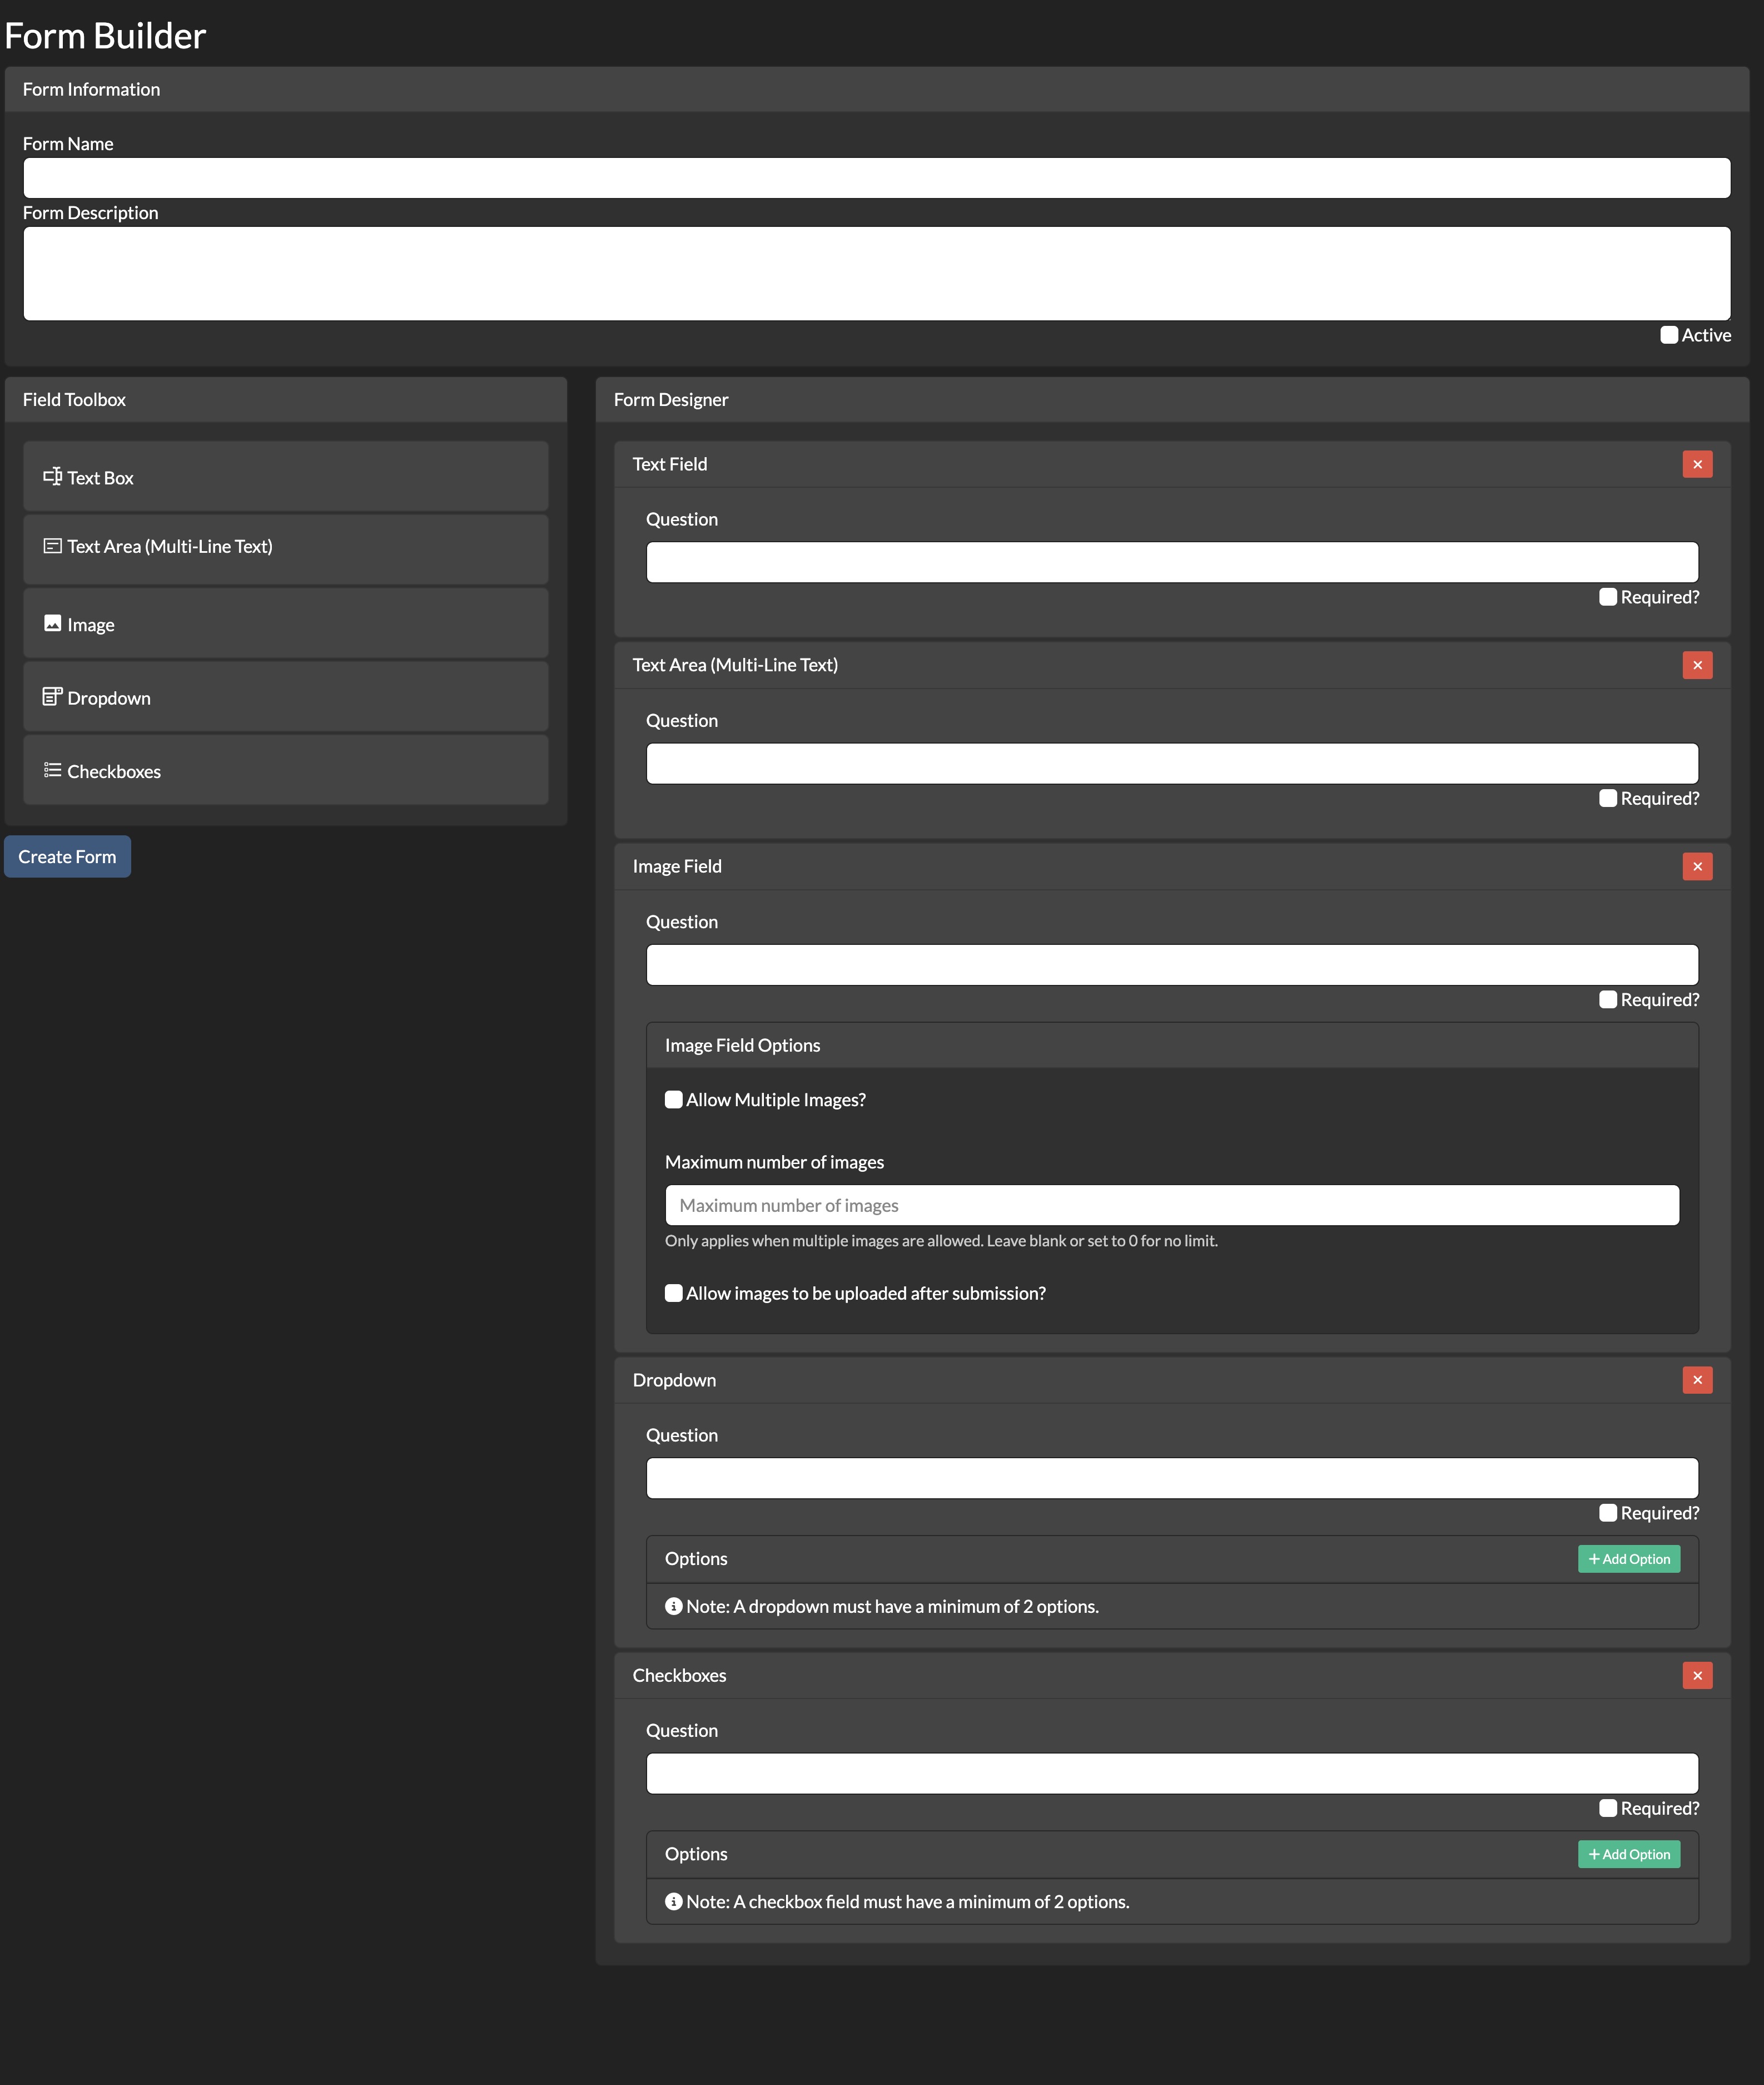
Task: Mark the Image Field as Required
Action: coord(1608,999)
